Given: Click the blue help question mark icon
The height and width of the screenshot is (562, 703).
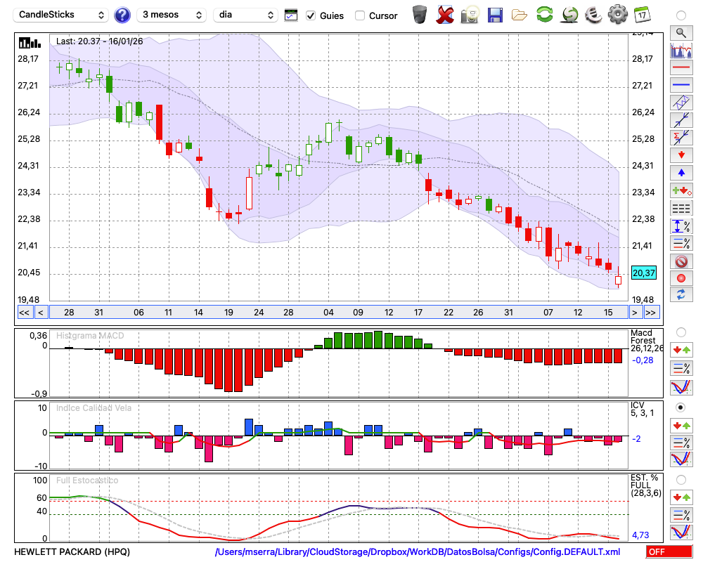Looking at the screenshot, I should coord(122,15).
